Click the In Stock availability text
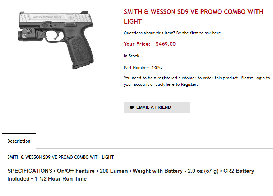 tap(132, 56)
